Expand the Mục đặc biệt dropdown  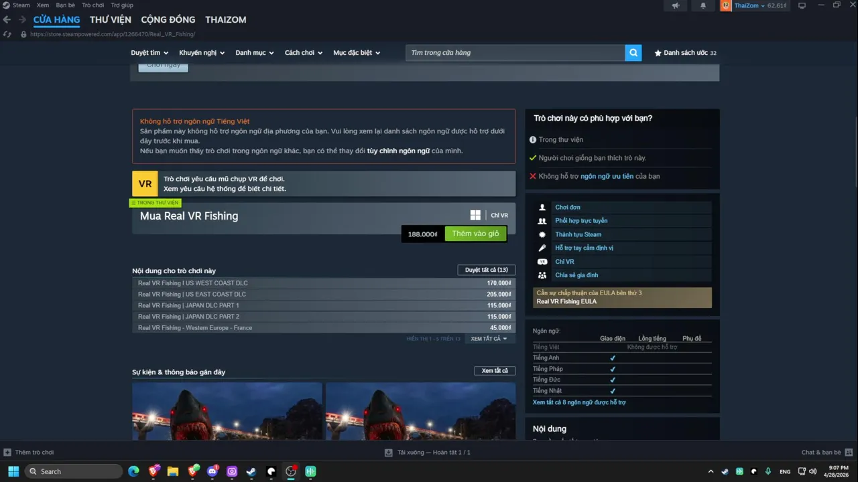[357, 53]
